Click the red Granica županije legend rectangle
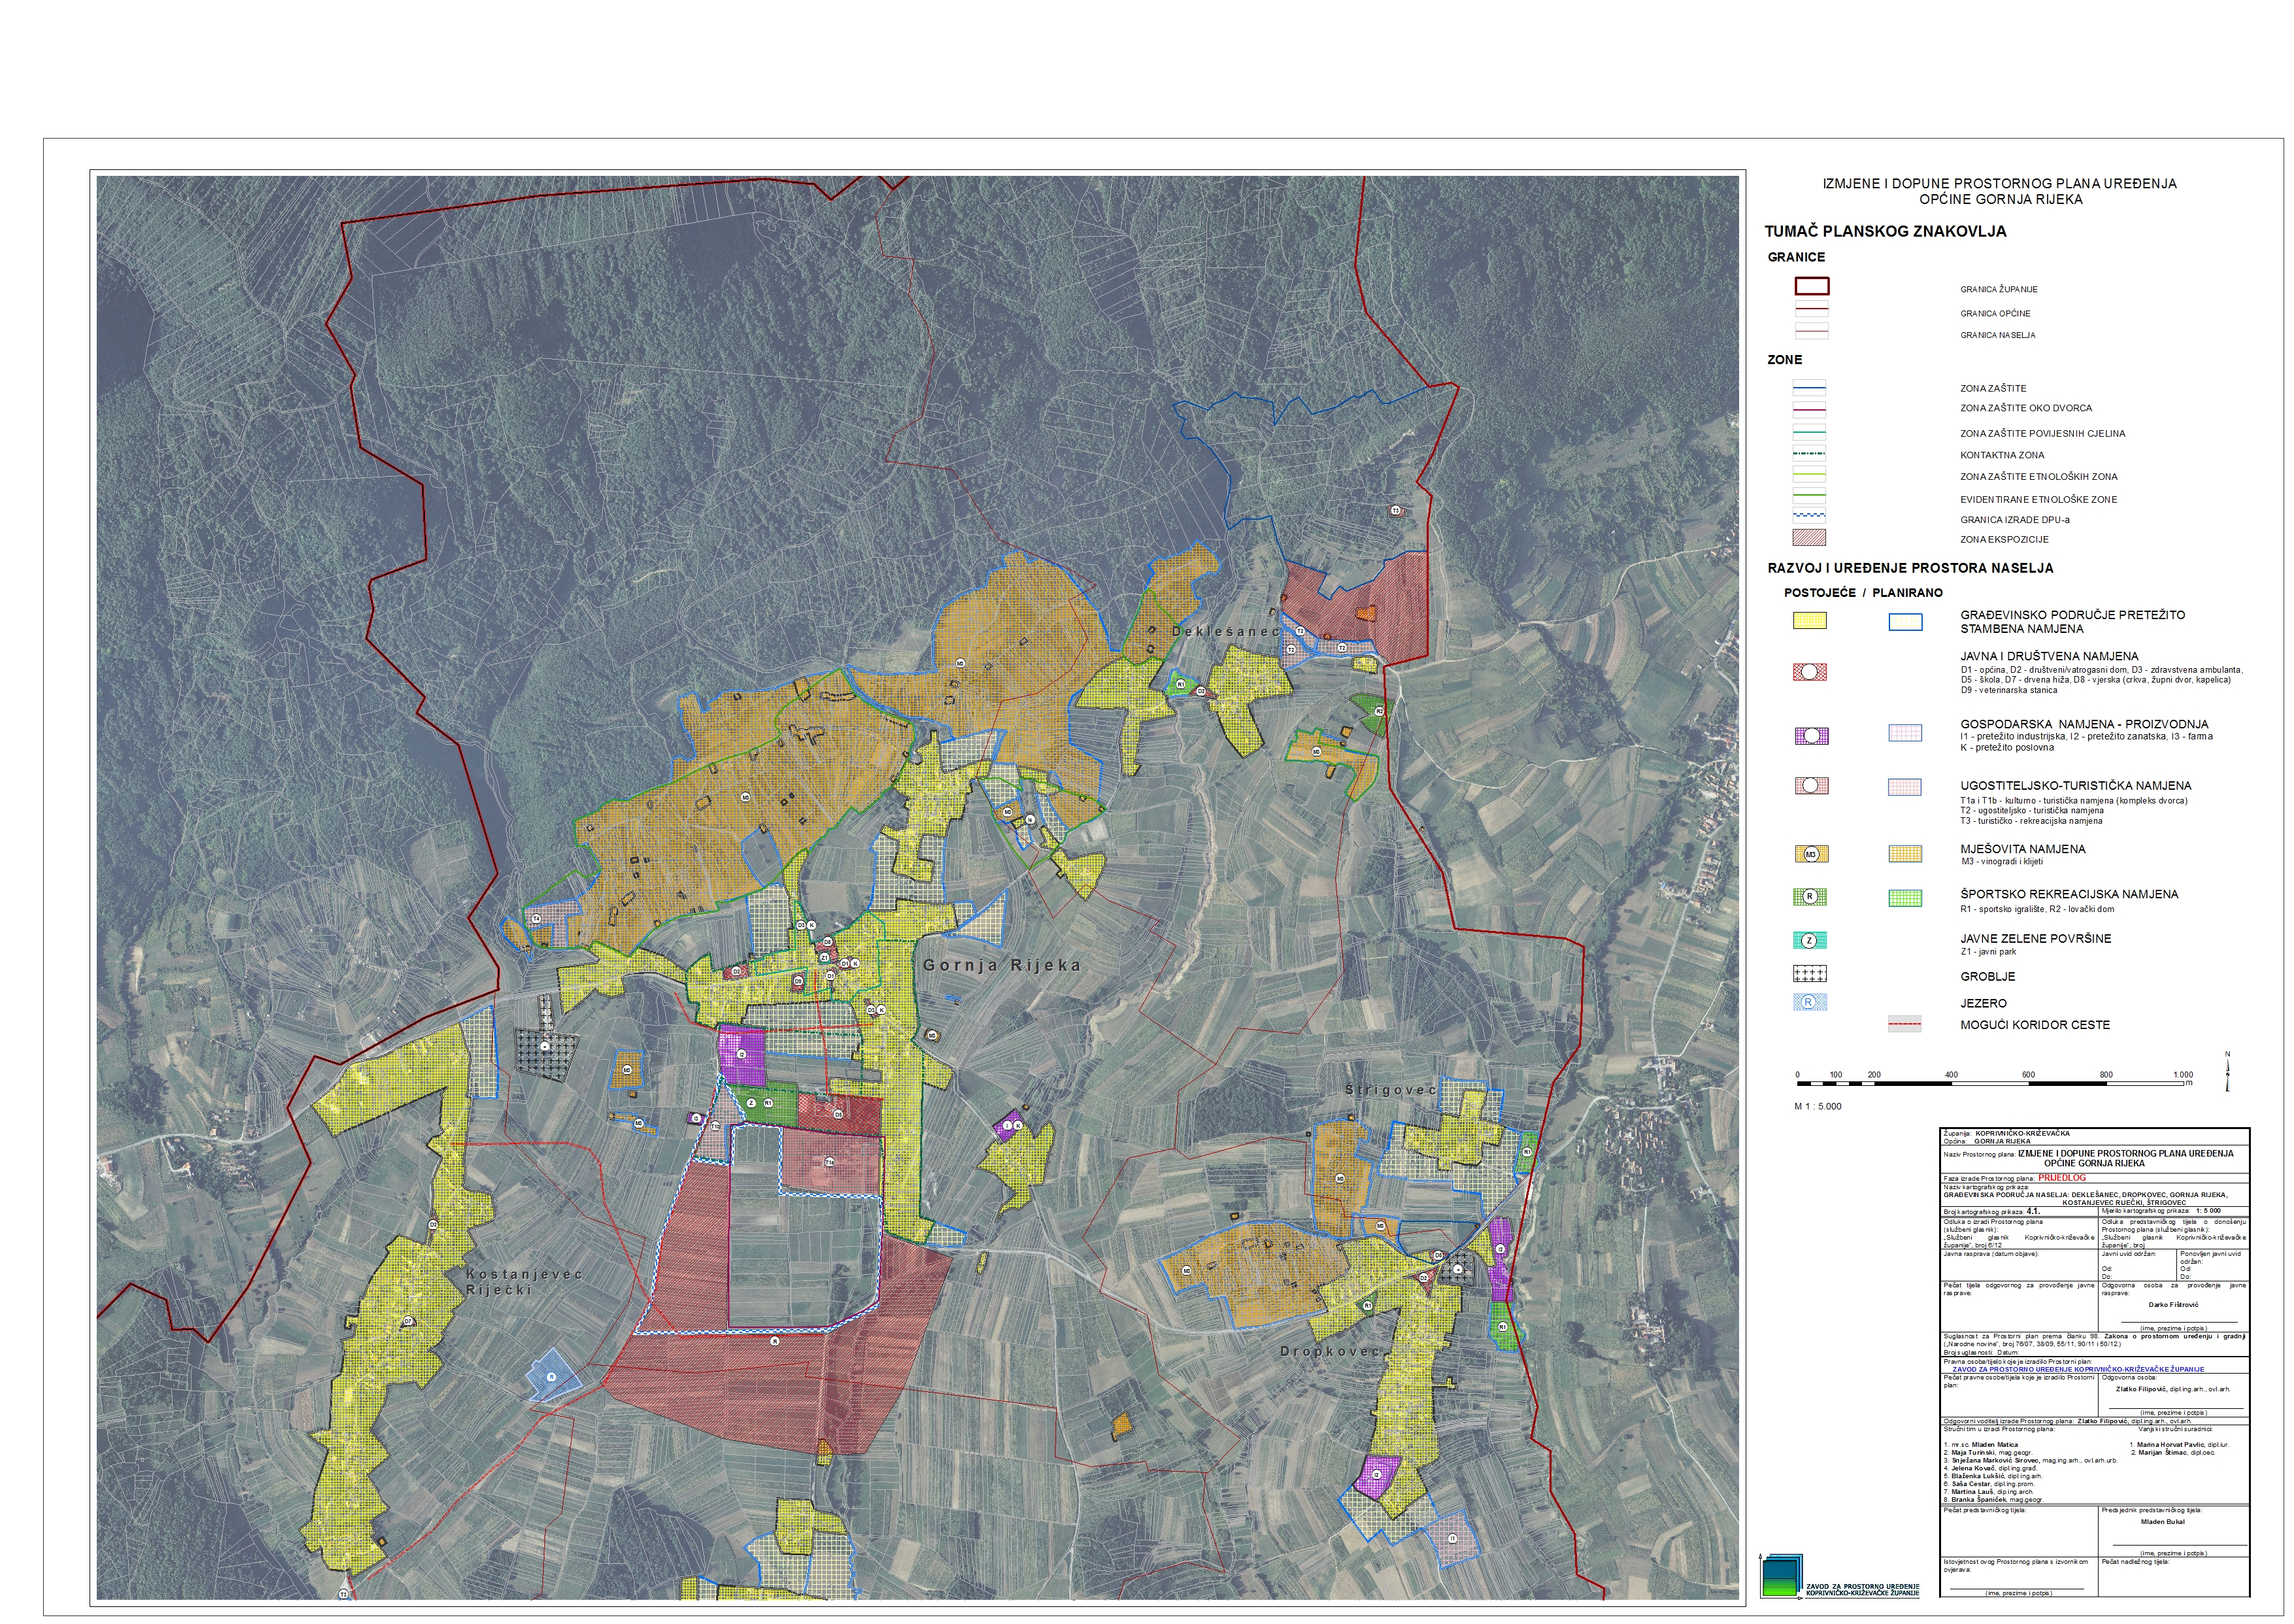This screenshot has height=1624, width=2294. pos(1811,287)
